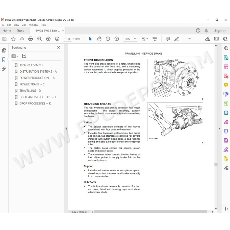This screenshot has height=230, width=230.
Task: Select the highlighter pen tool
Action: point(177,39)
